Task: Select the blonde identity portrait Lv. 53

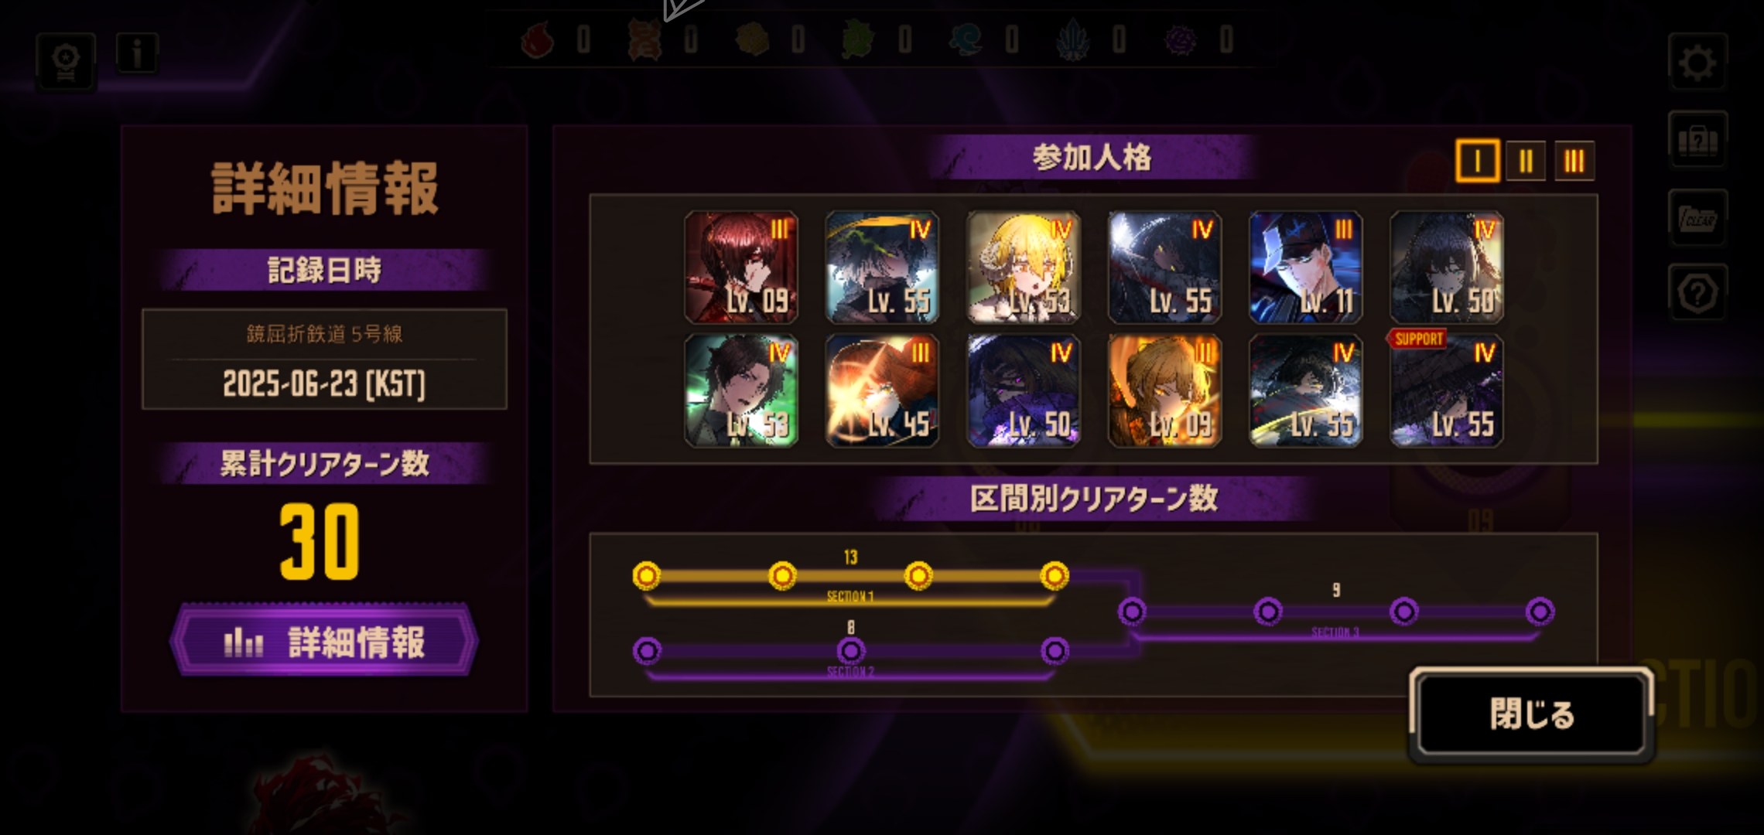Action: coord(1023,267)
